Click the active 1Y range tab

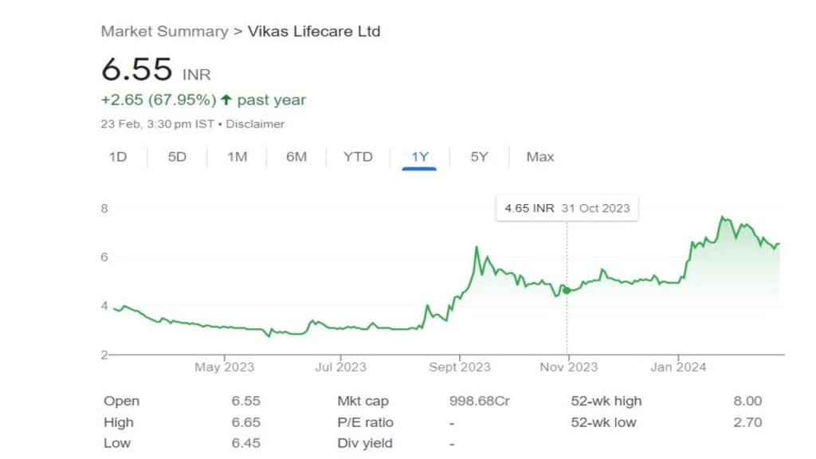pyautogui.click(x=420, y=157)
